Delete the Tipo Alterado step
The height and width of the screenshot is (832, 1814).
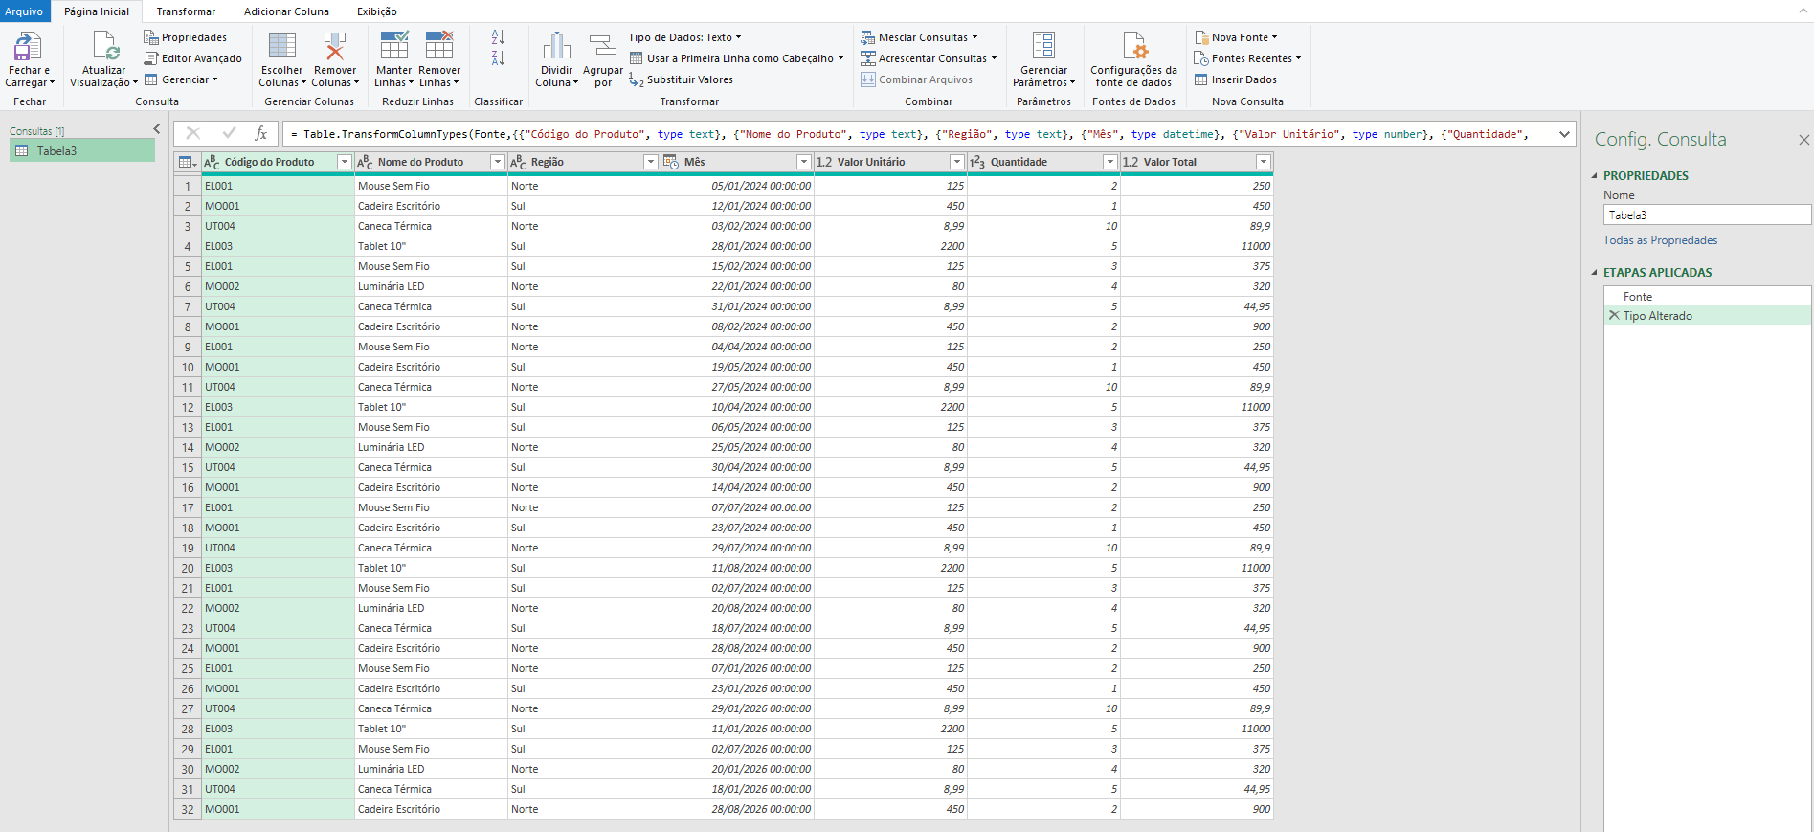[x=1614, y=315]
